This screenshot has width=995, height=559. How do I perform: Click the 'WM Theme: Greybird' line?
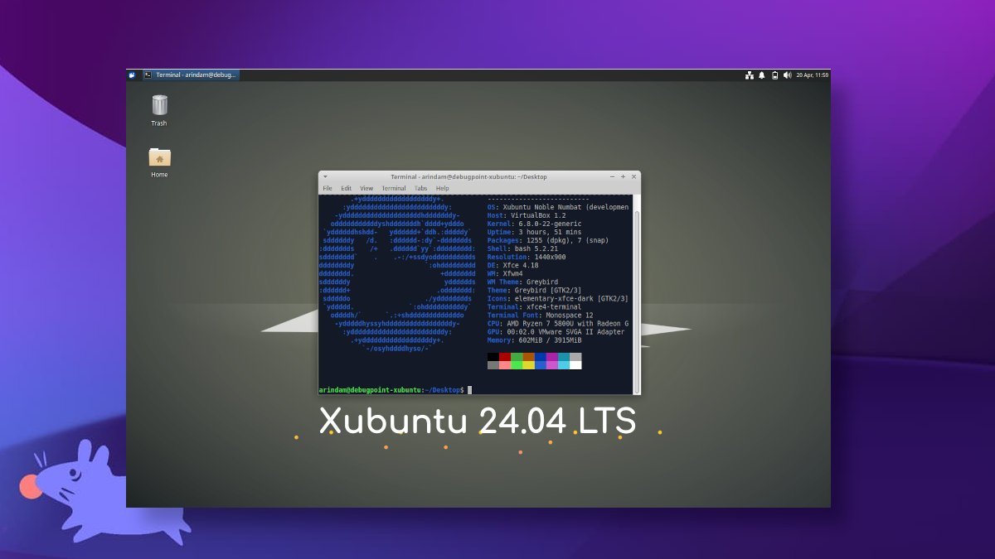[x=522, y=282]
